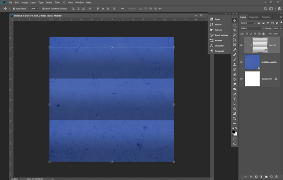
Task: Select the Eyedropper tool
Action: click(234, 50)
